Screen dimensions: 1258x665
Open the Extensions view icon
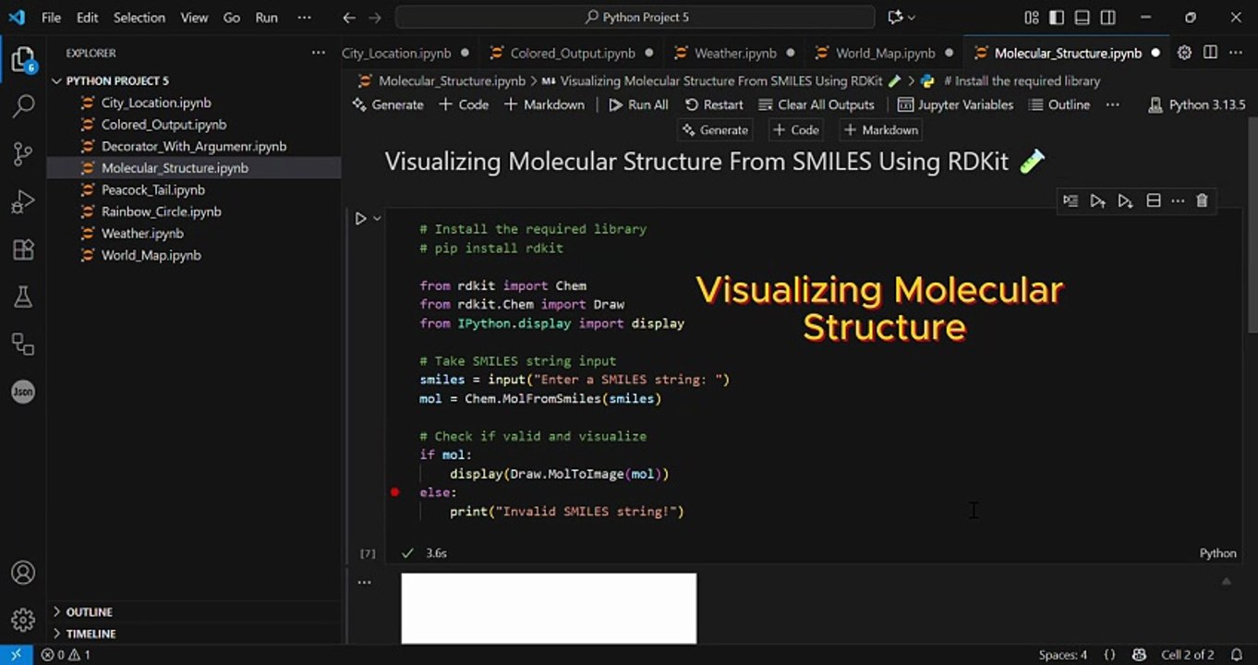tap(23, 249)
